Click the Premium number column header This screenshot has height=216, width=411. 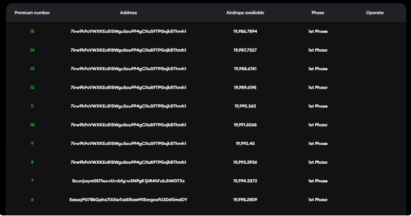(32, 12)
